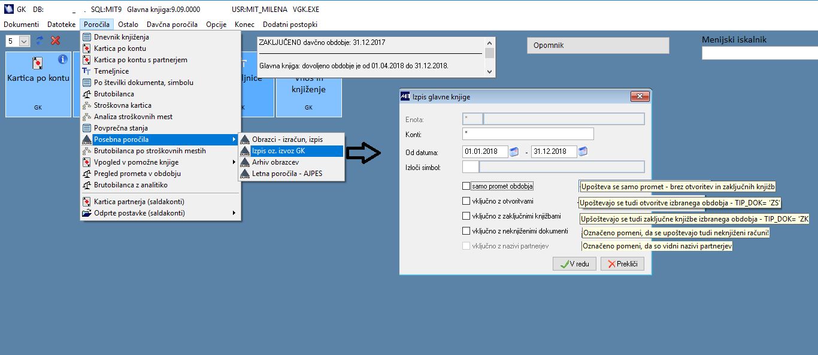Click the blue refresh arrows icon

[40, 41]
